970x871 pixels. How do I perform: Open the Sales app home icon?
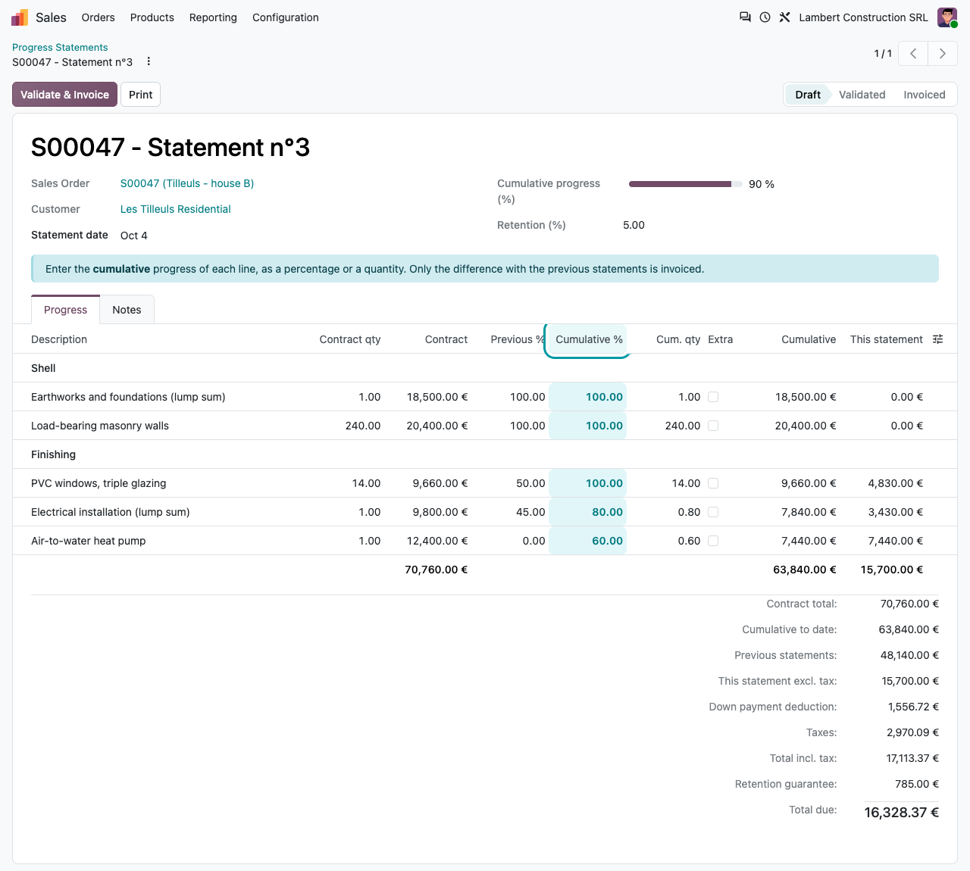coord(20,17)
